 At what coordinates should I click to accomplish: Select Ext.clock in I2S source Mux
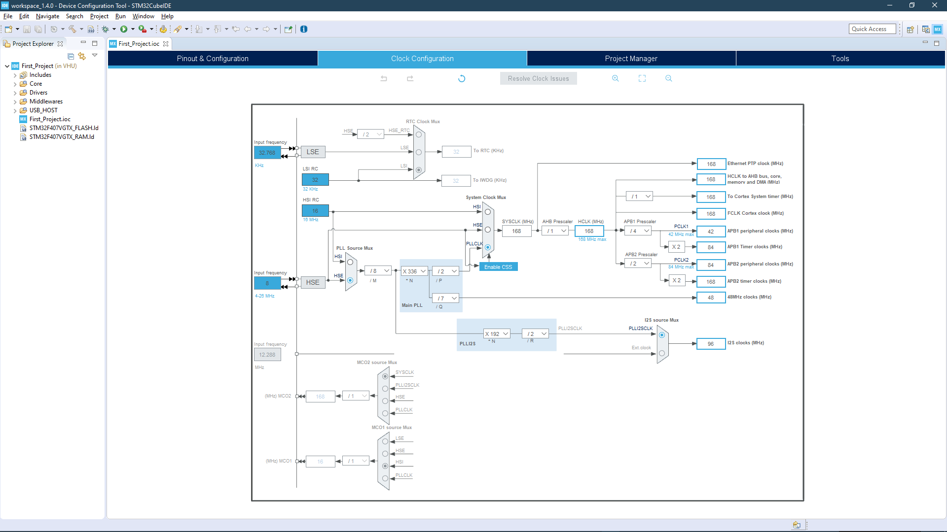pos(662,353)
